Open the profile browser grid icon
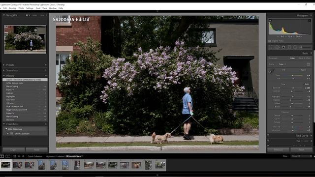The height and width of the screenshot is (177, 315). tap(309, 64)
